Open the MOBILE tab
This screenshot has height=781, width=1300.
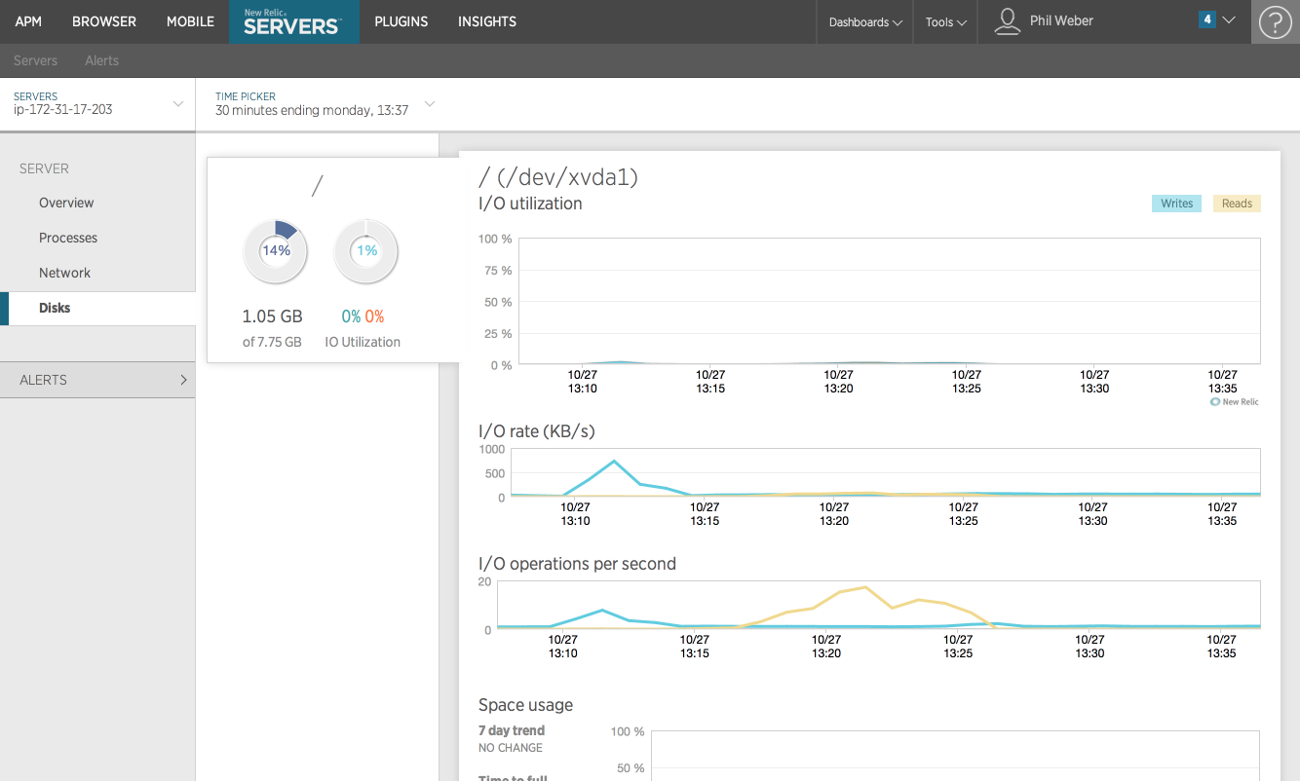[x=190, y=21]
